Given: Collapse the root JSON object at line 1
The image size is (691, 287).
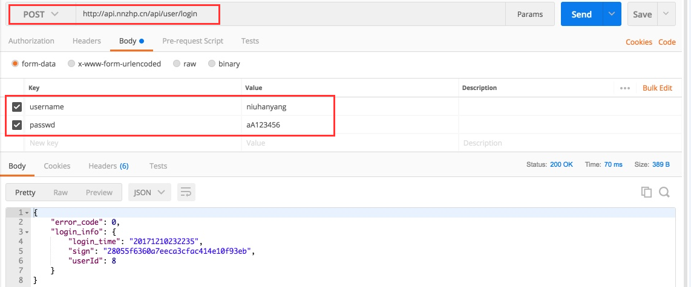Looking at the screenshot, I should pos(27,213).
